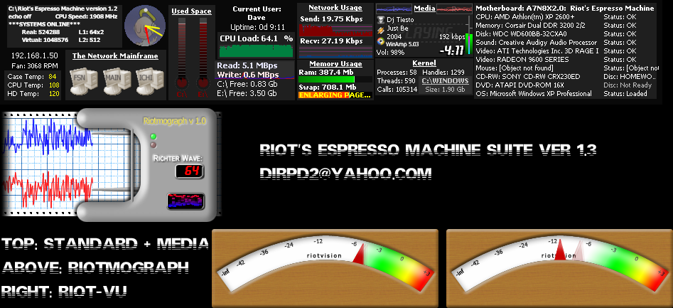This screenshot has height=308, width=673.
Task: Click the red Send traffic graph
Action: [335, 31]
